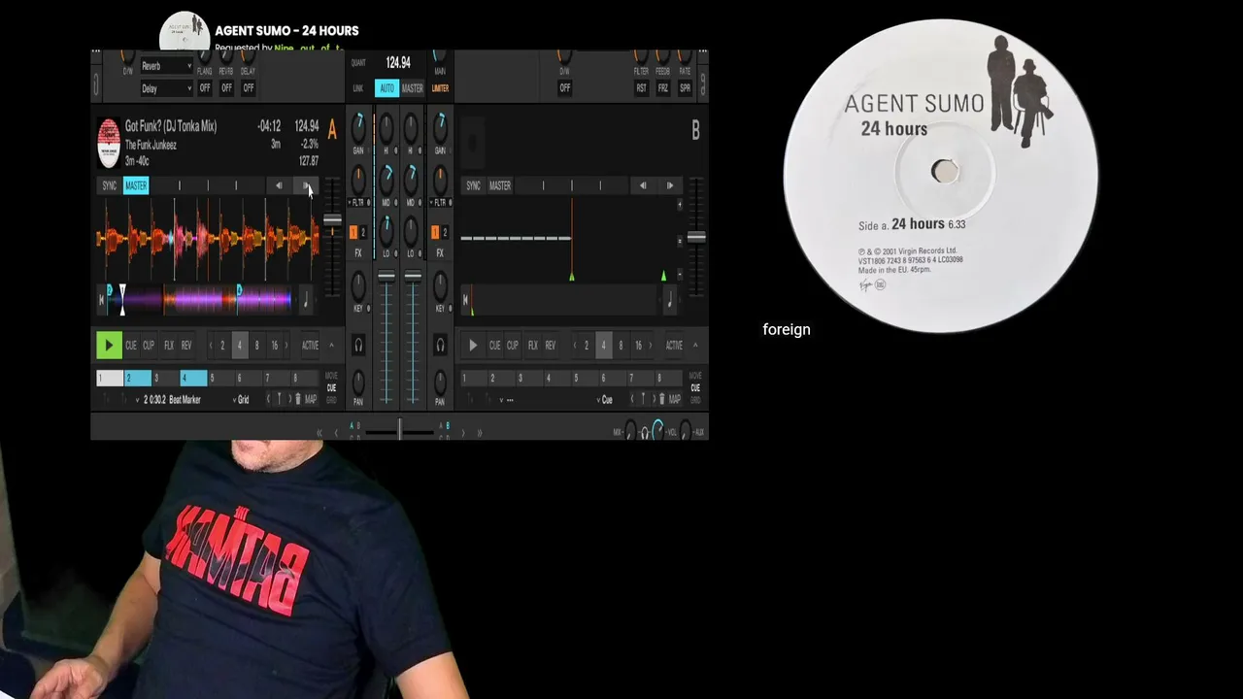The width and height of the screenshot is (1243, 699).
Task: Toggle AUTO master clock mode
Action: point(386,88)
